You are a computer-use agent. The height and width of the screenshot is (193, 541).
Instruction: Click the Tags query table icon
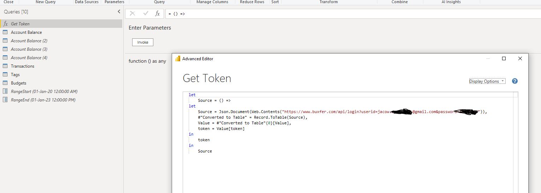tap(5, 74)
